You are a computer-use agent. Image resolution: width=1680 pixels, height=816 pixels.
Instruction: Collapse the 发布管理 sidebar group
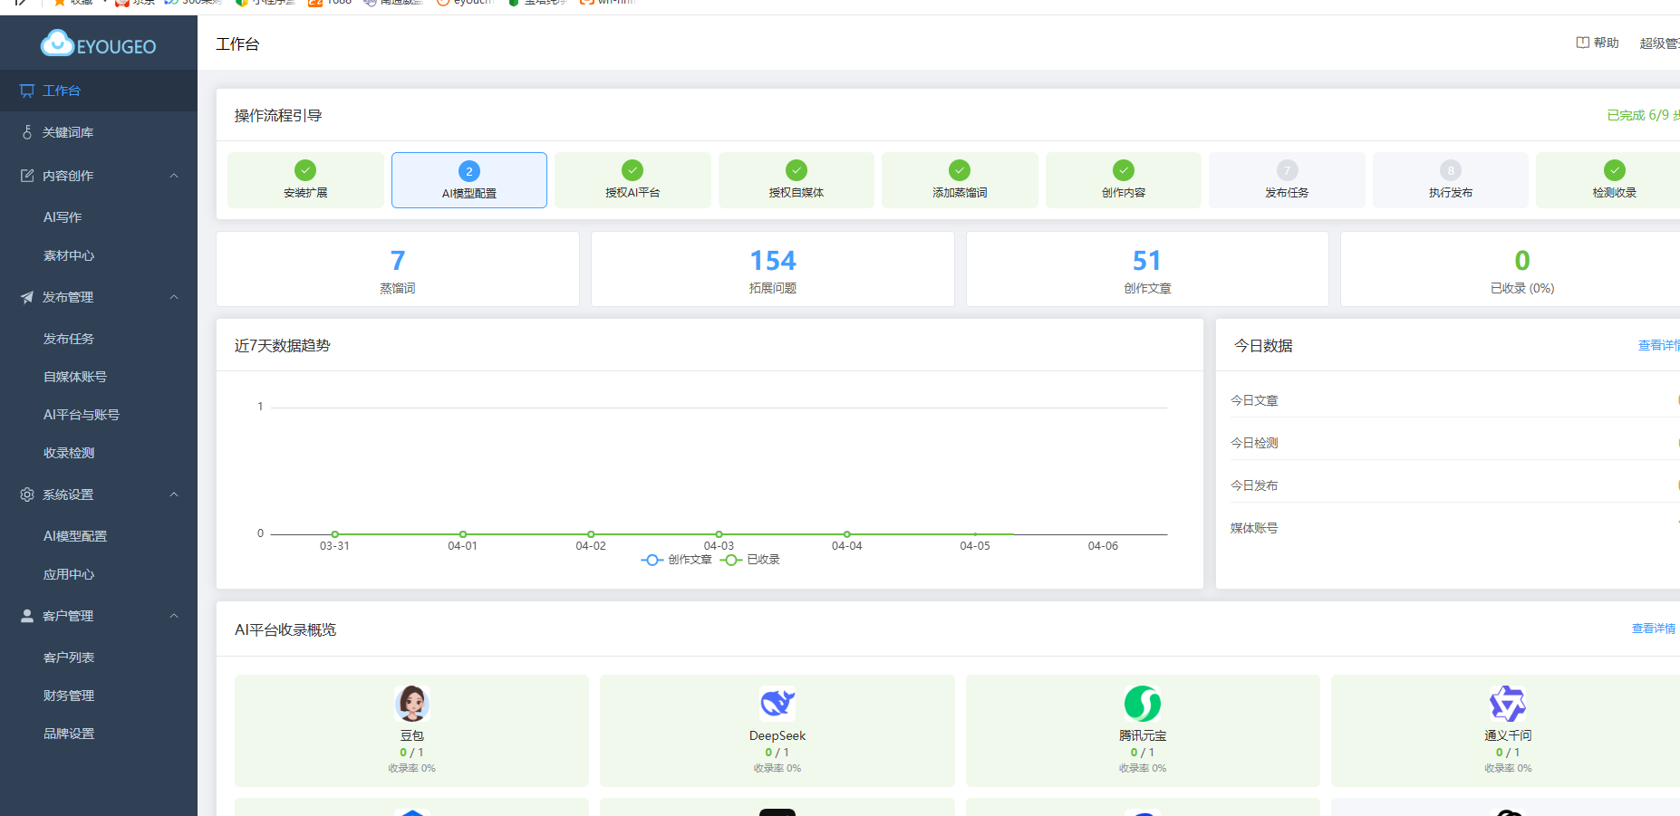(174, 297)
